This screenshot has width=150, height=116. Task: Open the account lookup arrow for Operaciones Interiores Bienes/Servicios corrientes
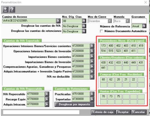pos(92,46)
